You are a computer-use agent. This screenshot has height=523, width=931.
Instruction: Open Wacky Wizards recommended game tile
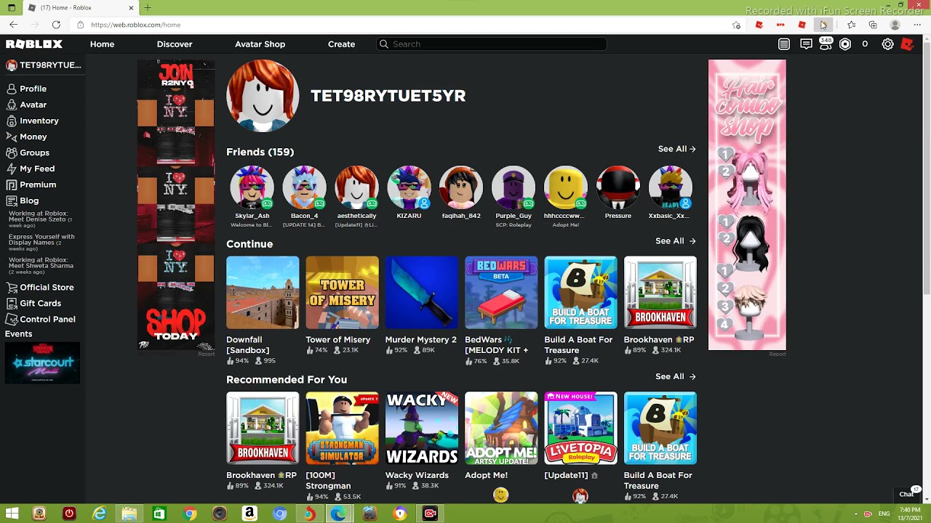tap(422, 429)
